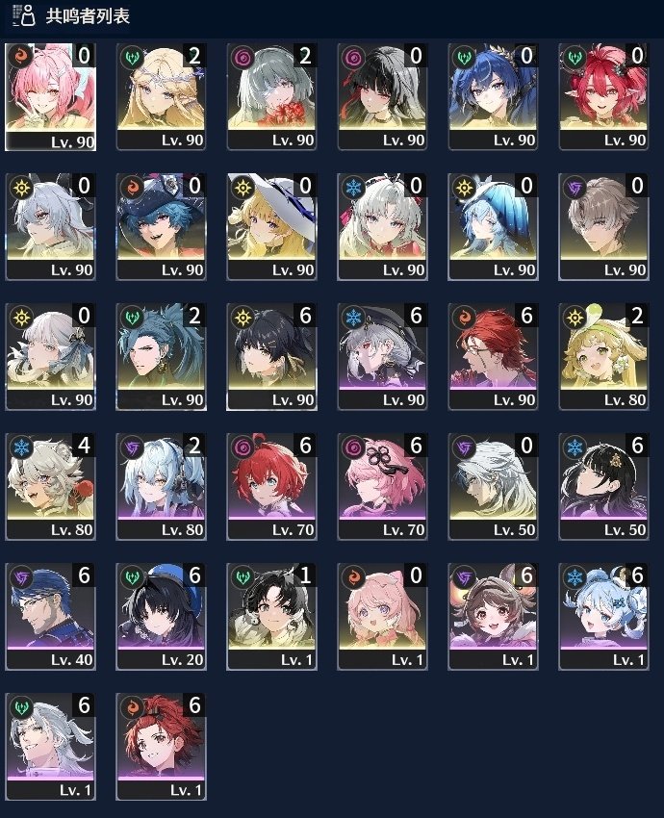664x818 pixels.
Task: Click electro icon on the white-haired Lv. 50 character
Action: (x=464, y=447)
